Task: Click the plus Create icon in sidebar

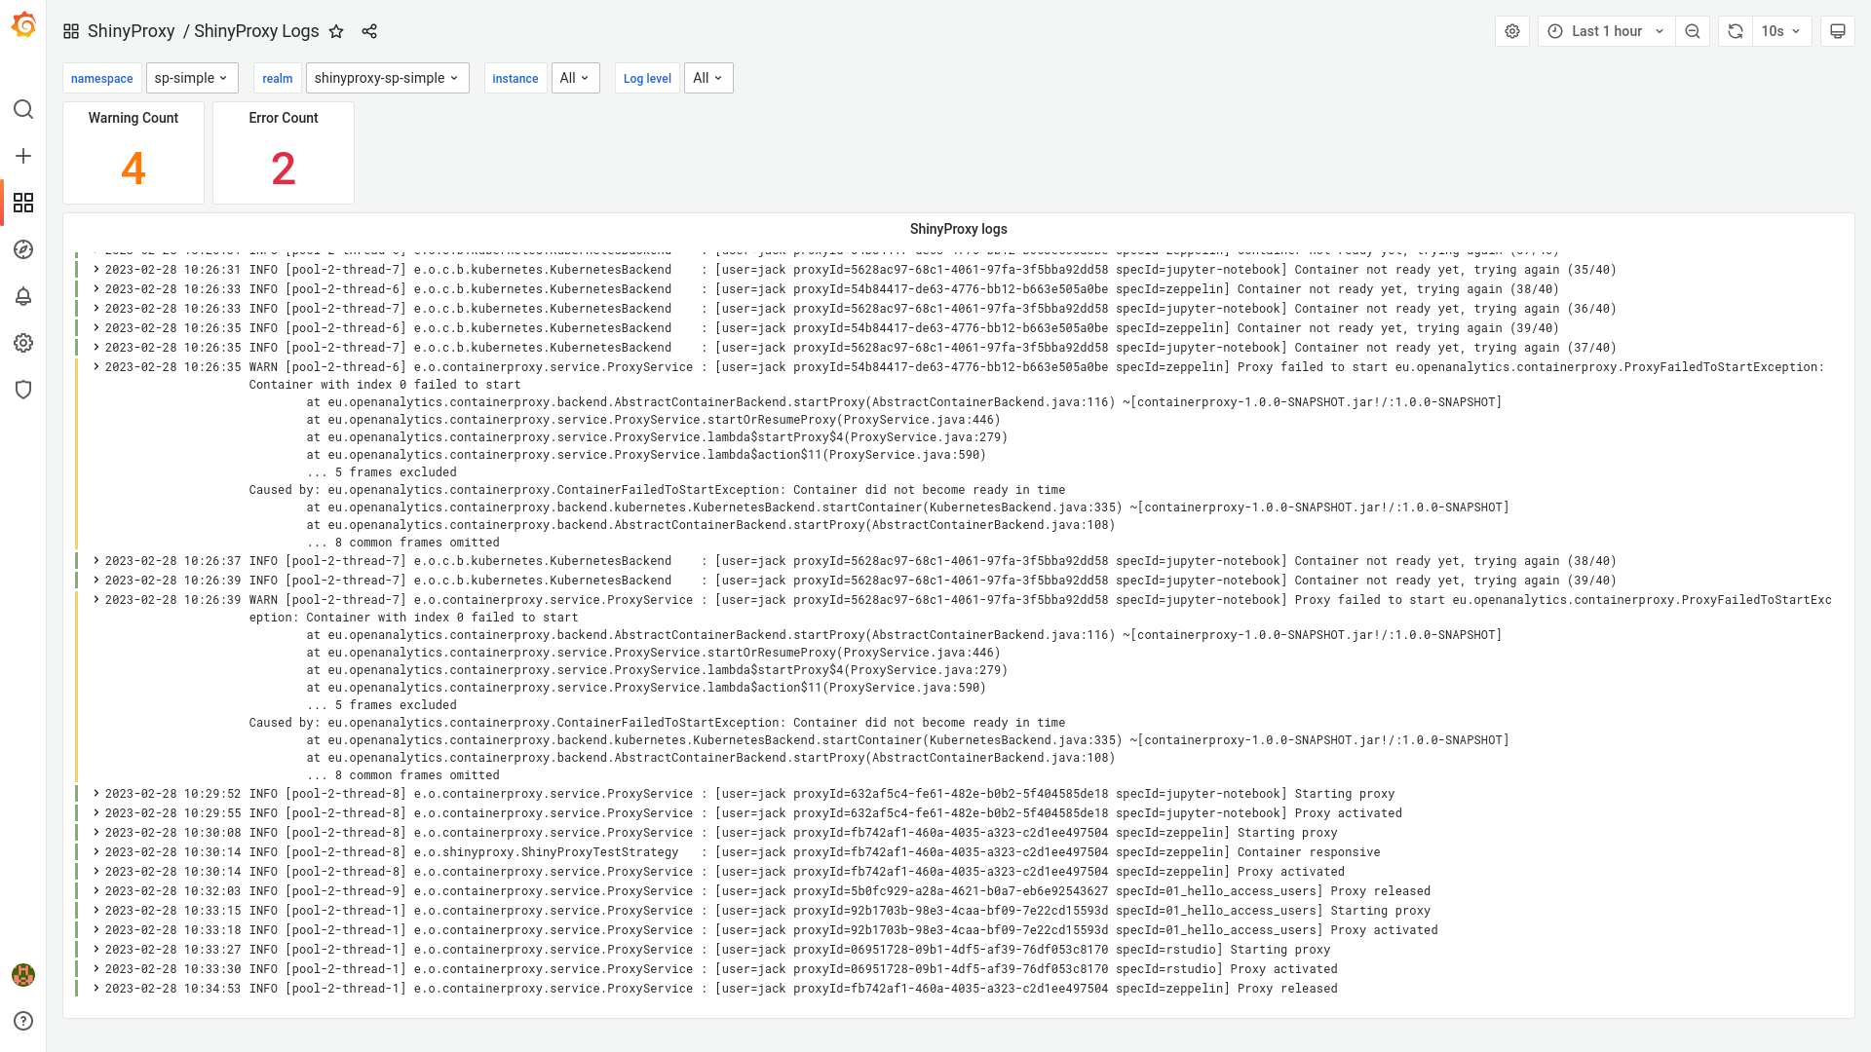Action: [23, 156]
